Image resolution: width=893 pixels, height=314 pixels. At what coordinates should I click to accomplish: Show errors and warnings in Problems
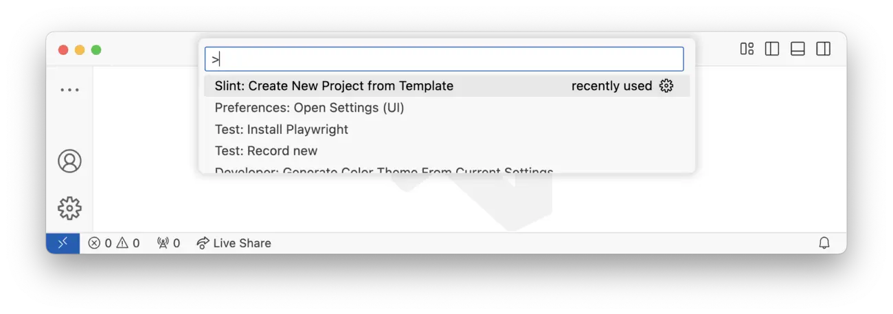coord(114,243)
